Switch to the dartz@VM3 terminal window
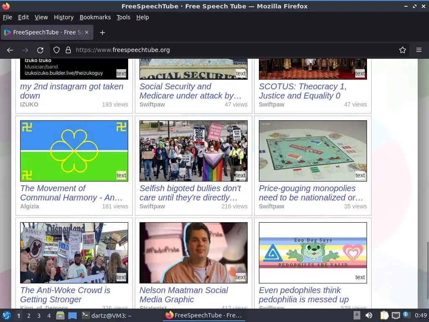 point(107,315)
